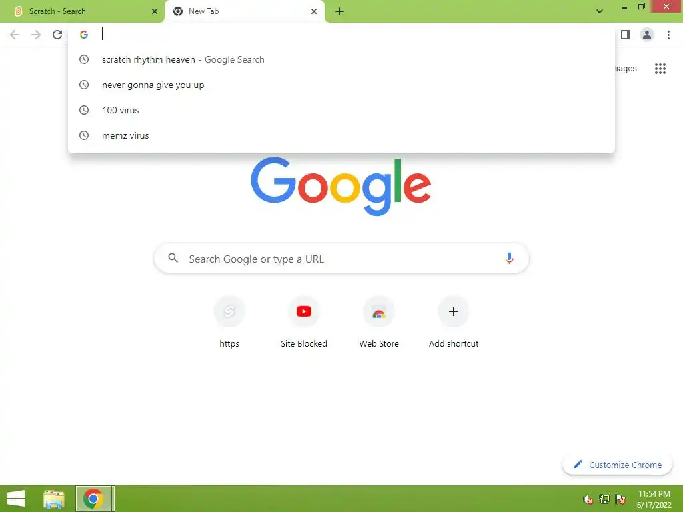Open File Explorer from the taskbar
This screenshot has height=512, width=683.
(54, 499)
